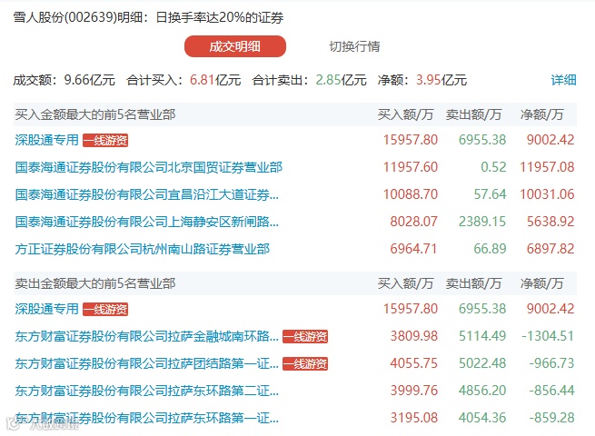This screenshot has width=595, height=436.
Task: Open 东方财富证券 拉萨金融城南环路 branch link
Action: point(147,336)
